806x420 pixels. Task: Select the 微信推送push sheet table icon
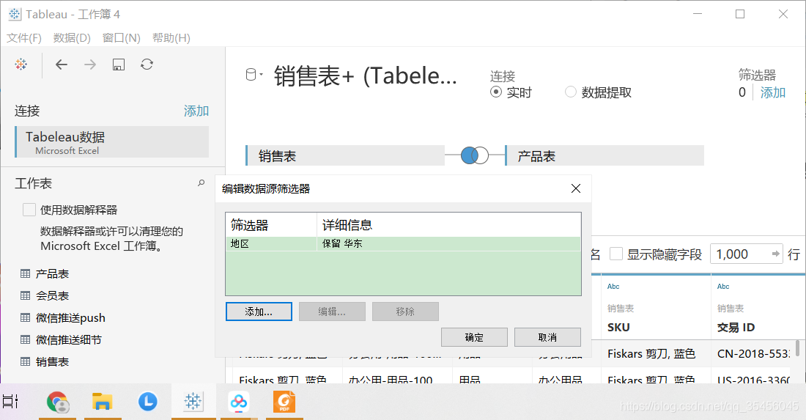[25, 317]
